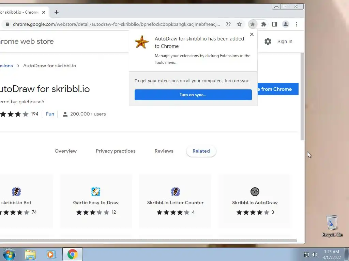Open a new browser tab

coord(57,12)
